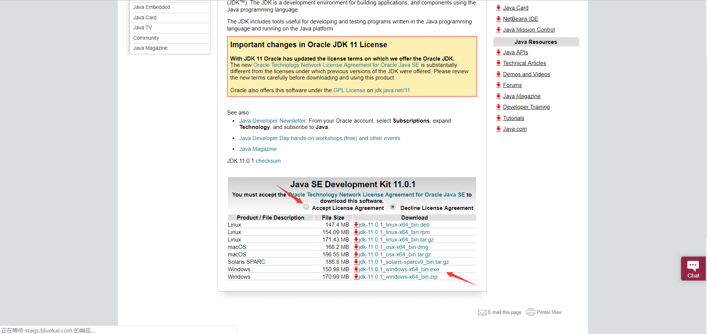Click the E-mail this page envelope icon
Viewport: 707px width, 334px height.
coord(482,312)
